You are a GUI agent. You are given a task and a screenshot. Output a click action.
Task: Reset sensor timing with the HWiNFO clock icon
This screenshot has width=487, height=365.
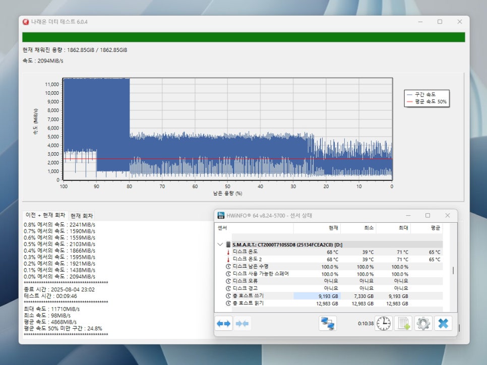[x=384, y=323]
